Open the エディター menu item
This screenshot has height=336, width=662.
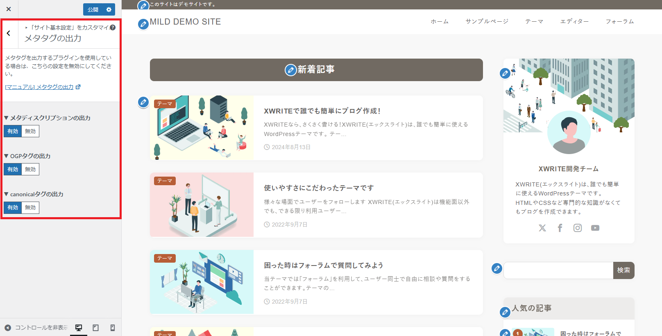tap(574, 21)
